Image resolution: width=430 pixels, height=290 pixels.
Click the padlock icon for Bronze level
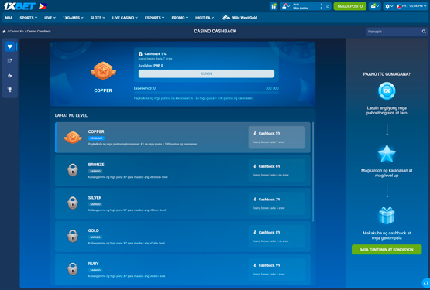point(73,170)
